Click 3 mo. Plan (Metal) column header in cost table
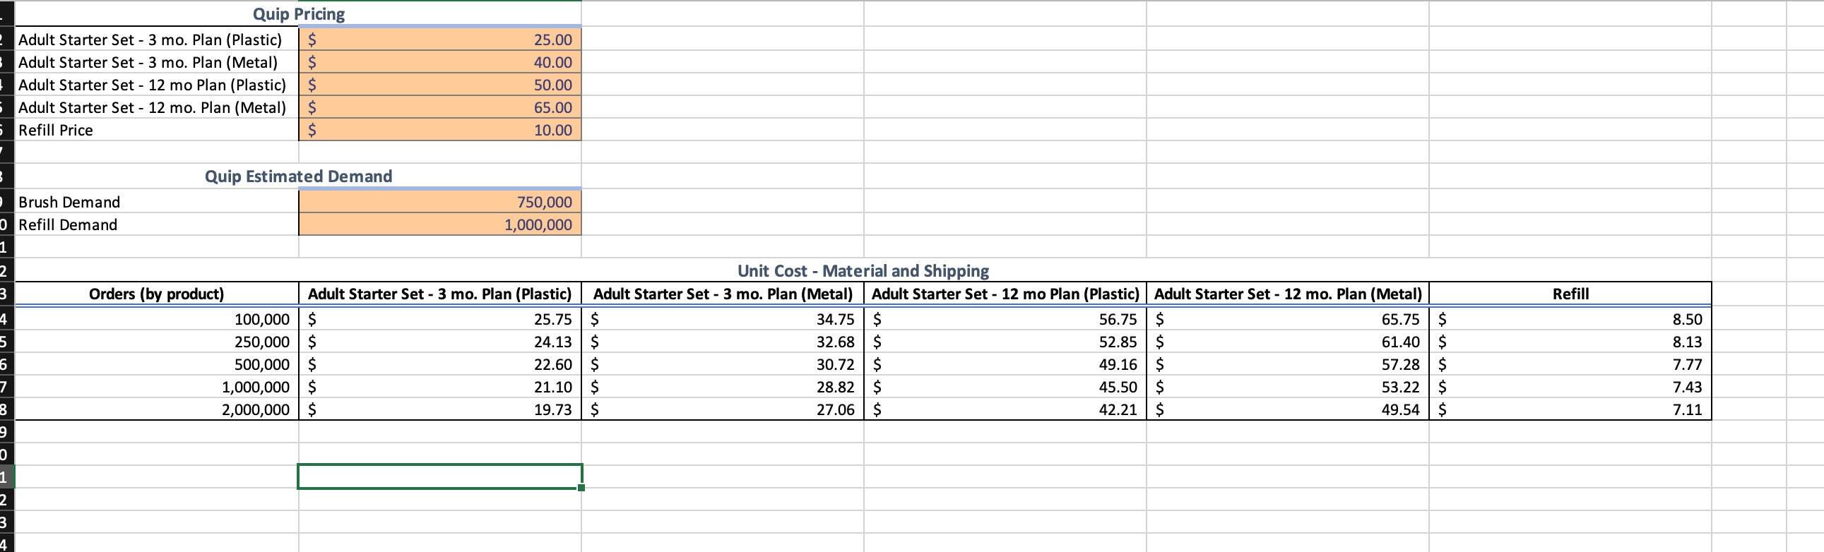The width and height of the screenshot is (1824, 552). (723, 294)
